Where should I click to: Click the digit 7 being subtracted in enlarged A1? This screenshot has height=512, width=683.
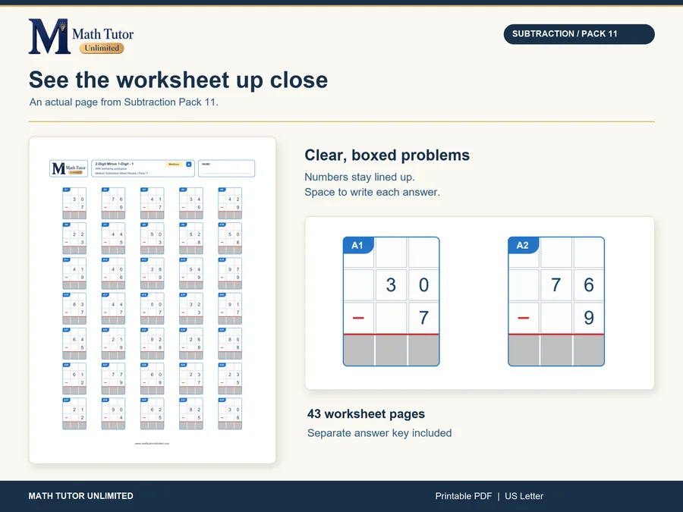click(x=423, y=318)
